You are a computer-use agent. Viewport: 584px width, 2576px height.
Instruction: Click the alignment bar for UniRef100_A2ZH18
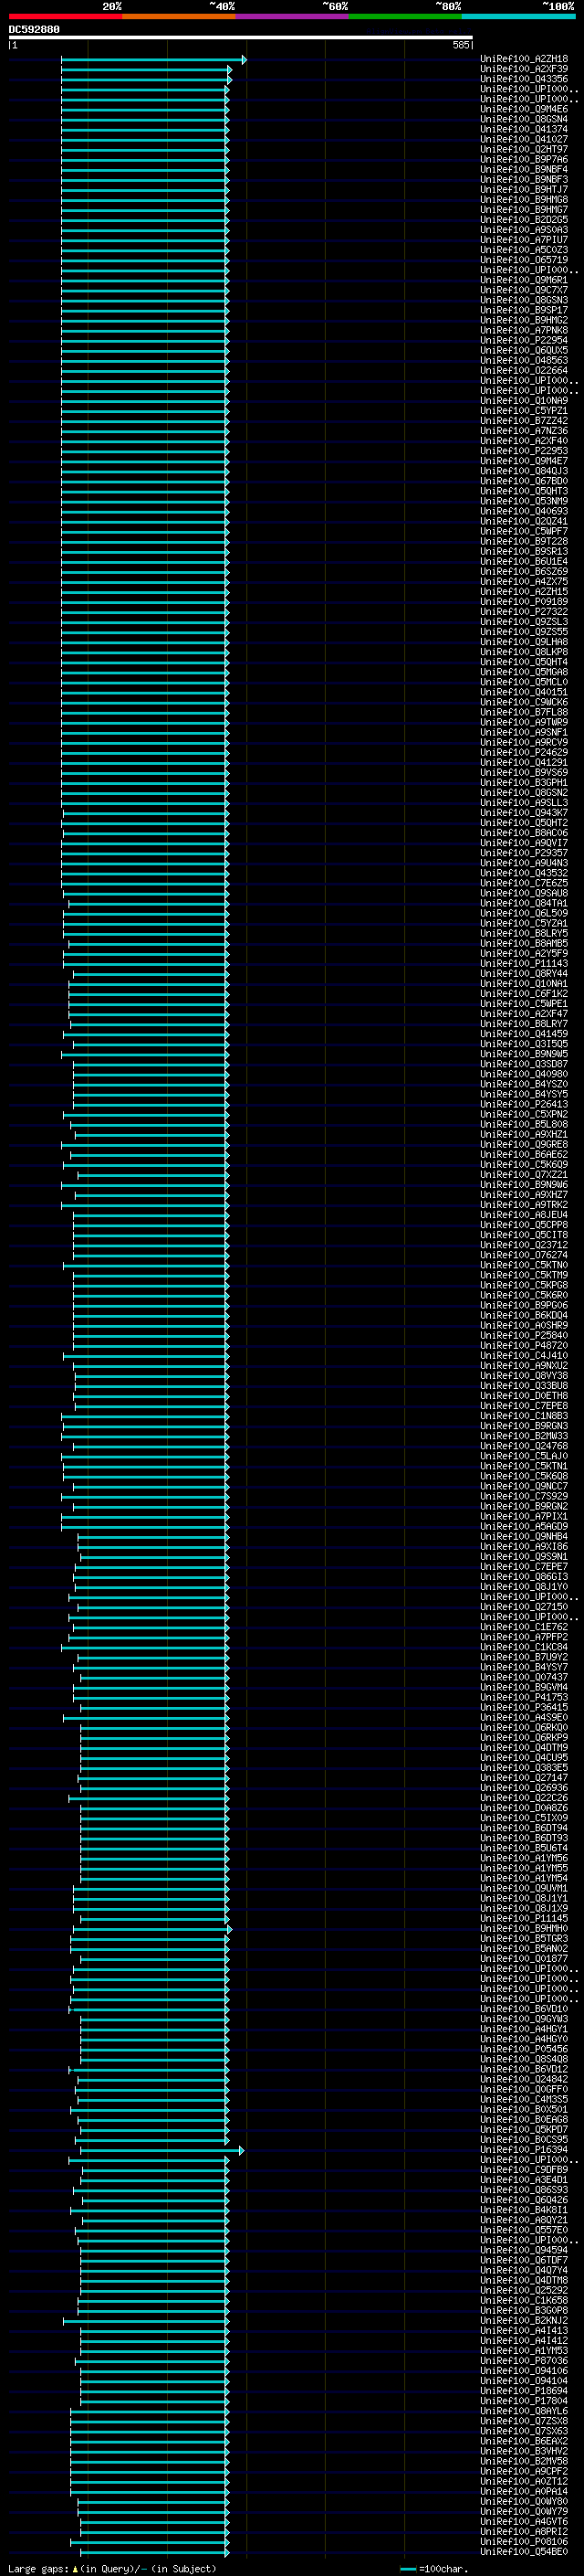pyautogui.click(x=153, y=60)
